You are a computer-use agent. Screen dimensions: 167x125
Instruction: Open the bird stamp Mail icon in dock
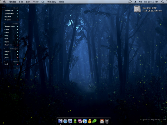(70, 121)
